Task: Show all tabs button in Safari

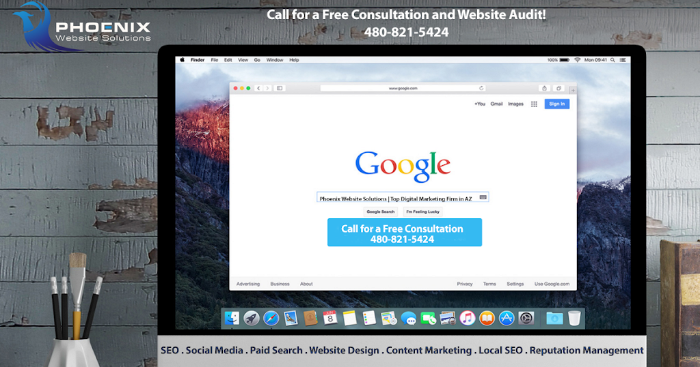Action: (558, 88)
